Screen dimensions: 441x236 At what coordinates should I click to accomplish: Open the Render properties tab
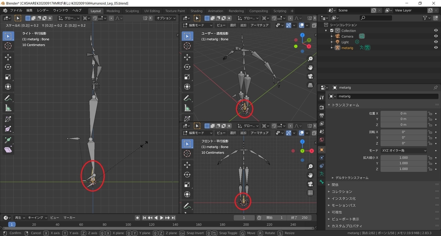[x=322, y=107]
